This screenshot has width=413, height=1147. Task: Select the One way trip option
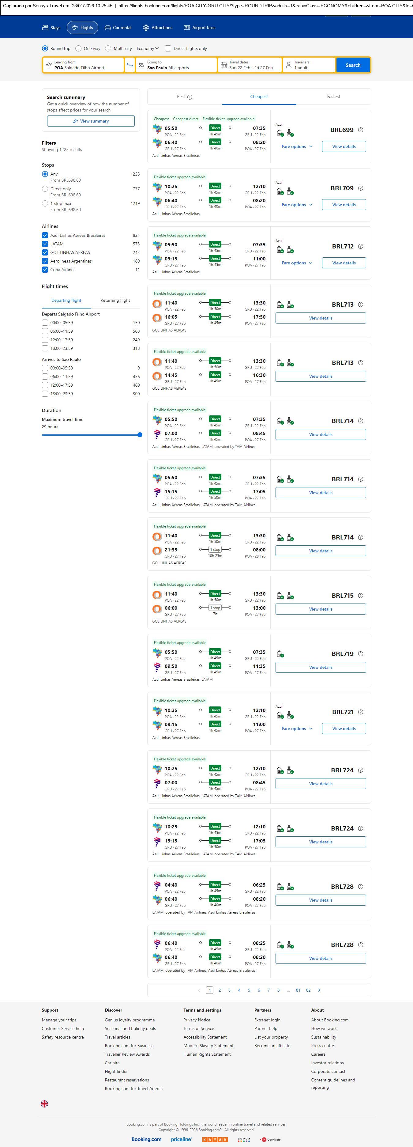pos(78,48)
